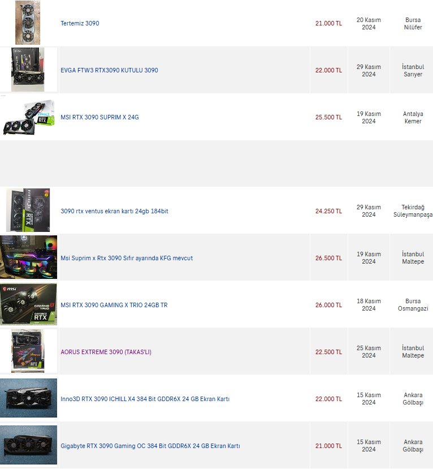Open the EVGA FTW3 boxed card thumbnail
This screenshot has height=469, width=433.
28,70
